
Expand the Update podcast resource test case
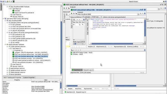coord(7,70)
